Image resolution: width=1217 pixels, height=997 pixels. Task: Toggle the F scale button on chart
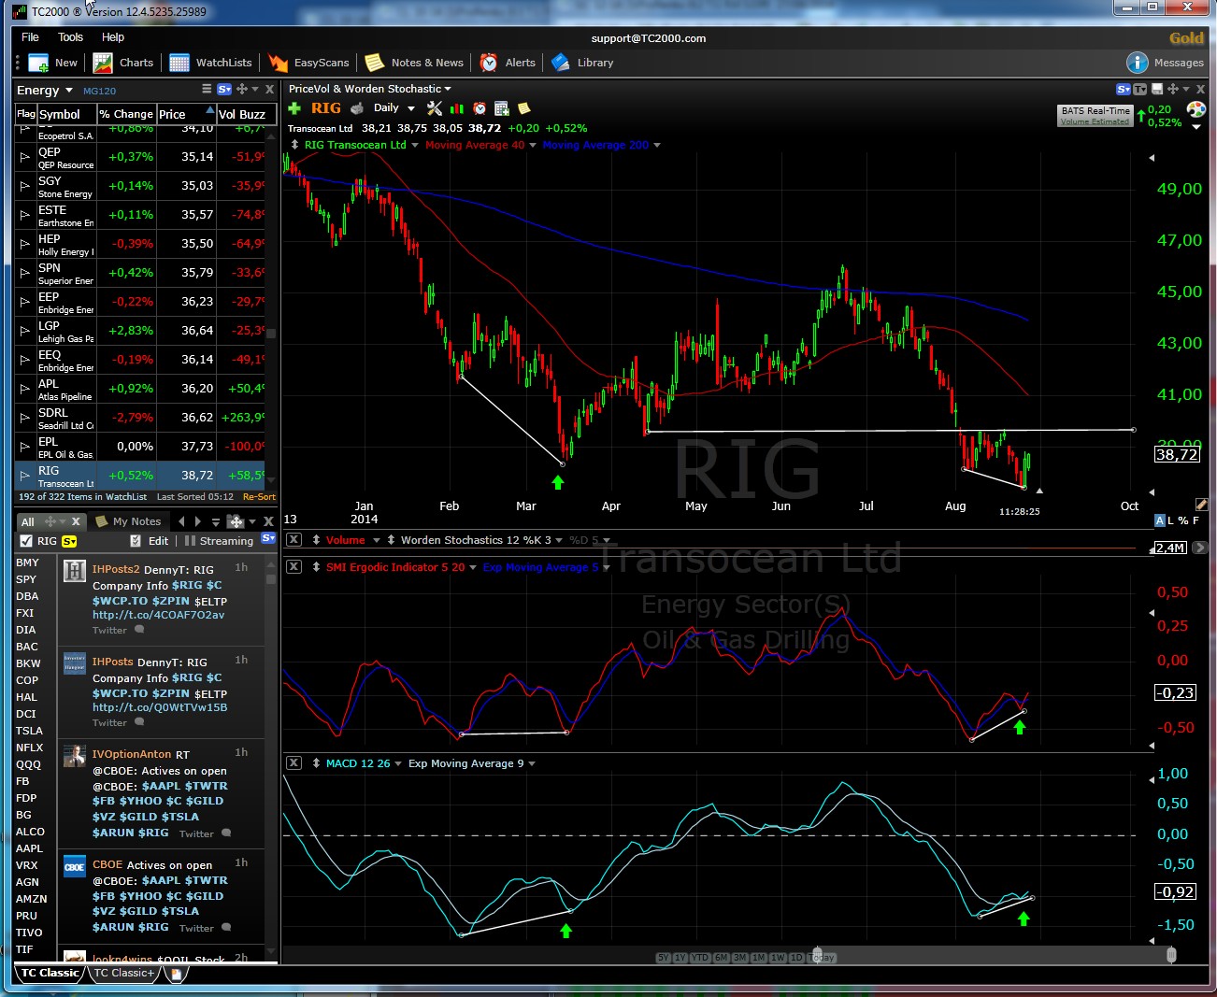coord(1196,520)
